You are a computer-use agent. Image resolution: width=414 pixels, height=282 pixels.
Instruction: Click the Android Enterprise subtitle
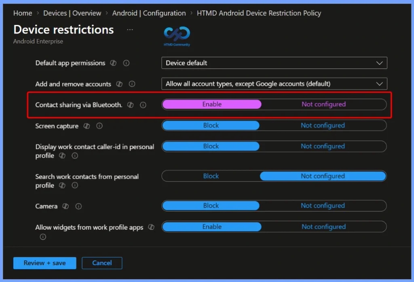click(38, 42)
